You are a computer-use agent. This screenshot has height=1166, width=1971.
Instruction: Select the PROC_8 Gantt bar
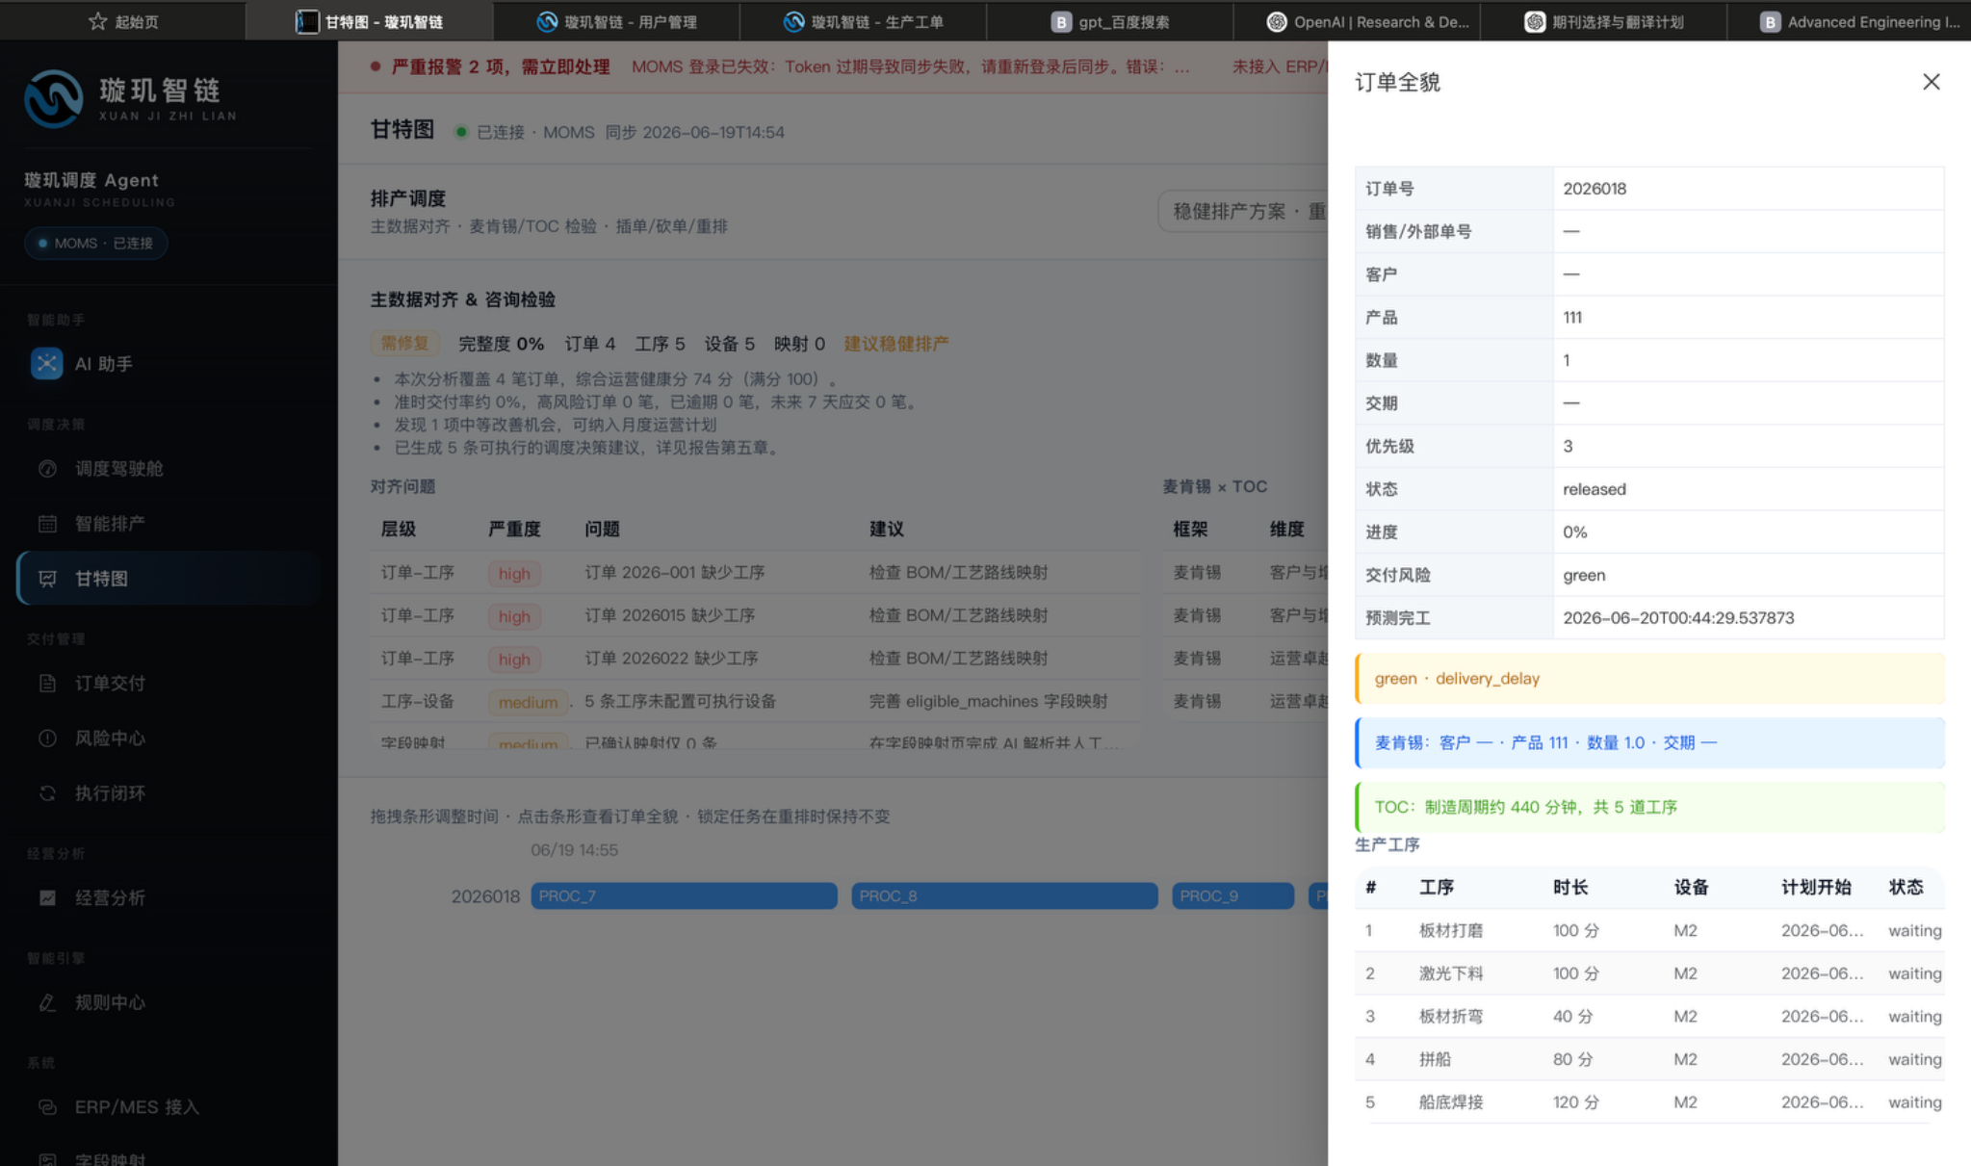tap(1004, 896)
